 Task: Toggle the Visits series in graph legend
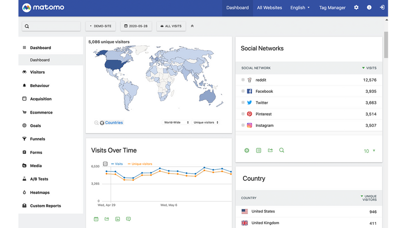coord(117,164)
